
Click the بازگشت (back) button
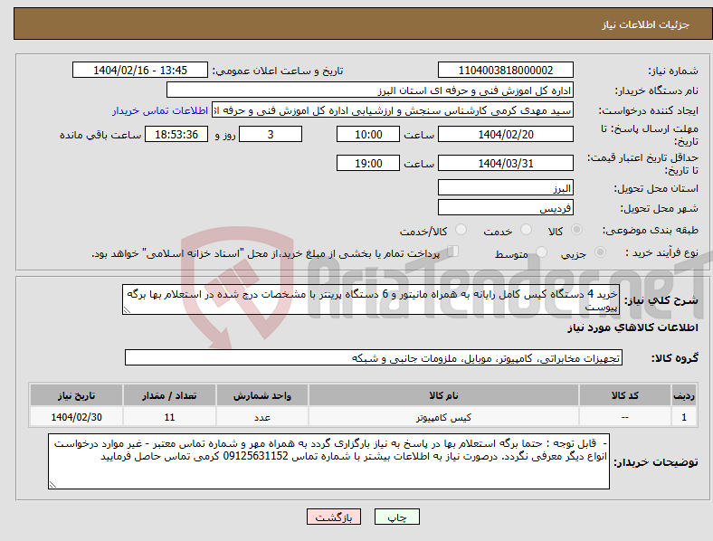click(334, 517)
